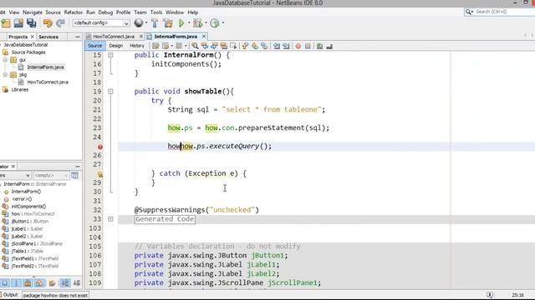
Task: Open the Profile menu
Action: tap(123, 12)
